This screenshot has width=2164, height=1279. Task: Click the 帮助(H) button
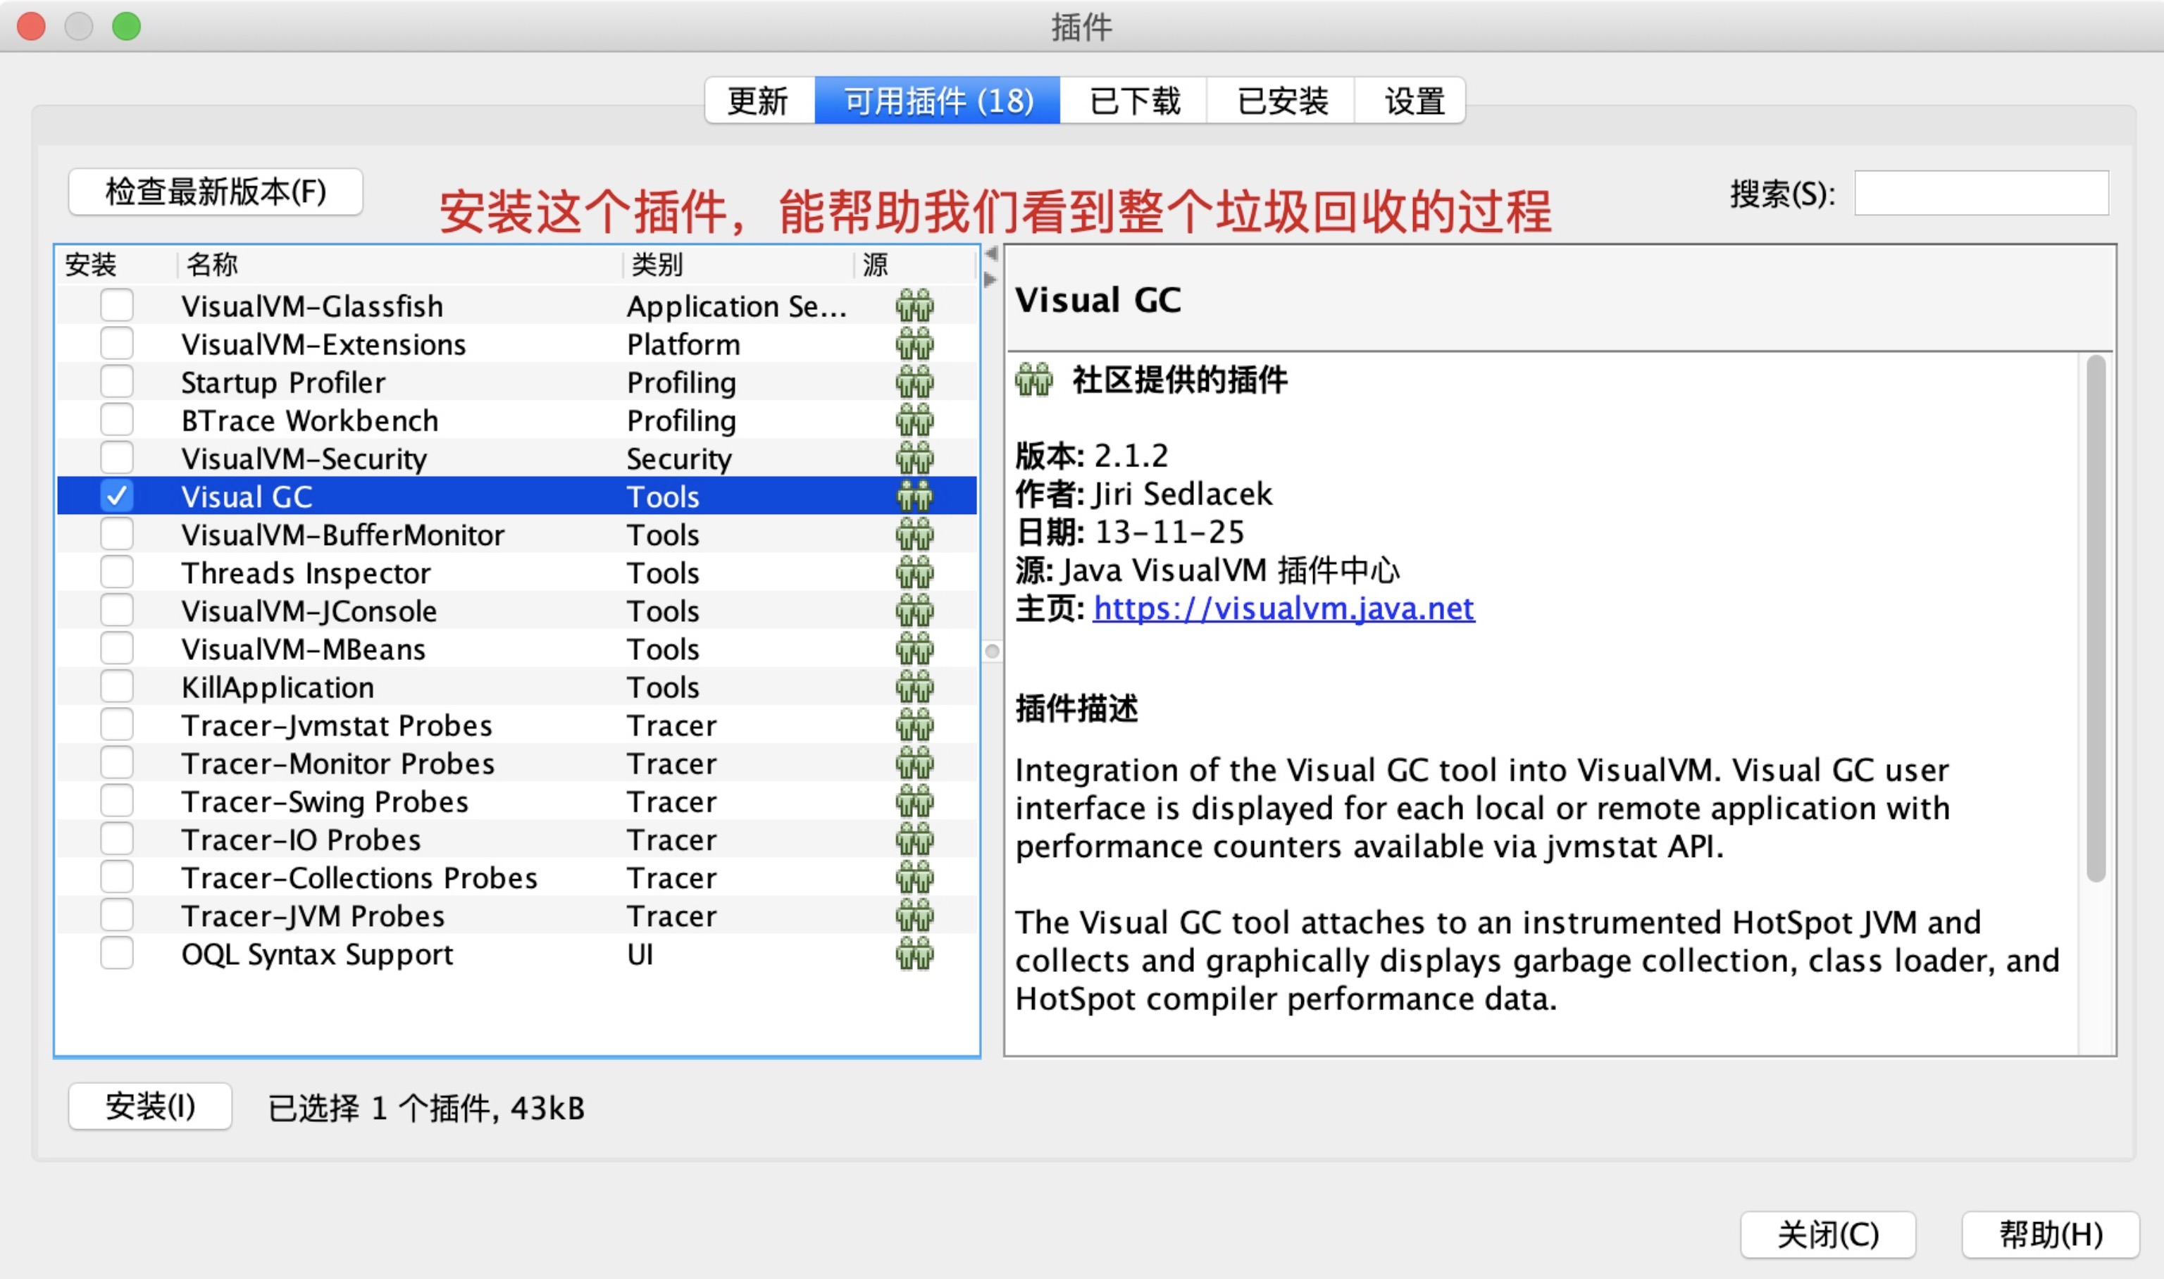click(2051, 1234)
